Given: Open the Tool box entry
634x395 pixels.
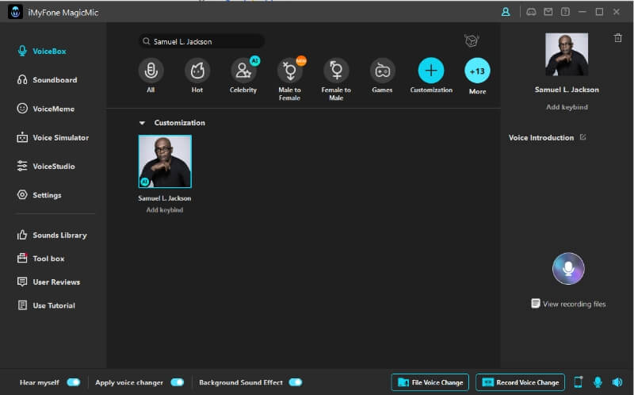Looking at the screenshot, I should 40,259.
